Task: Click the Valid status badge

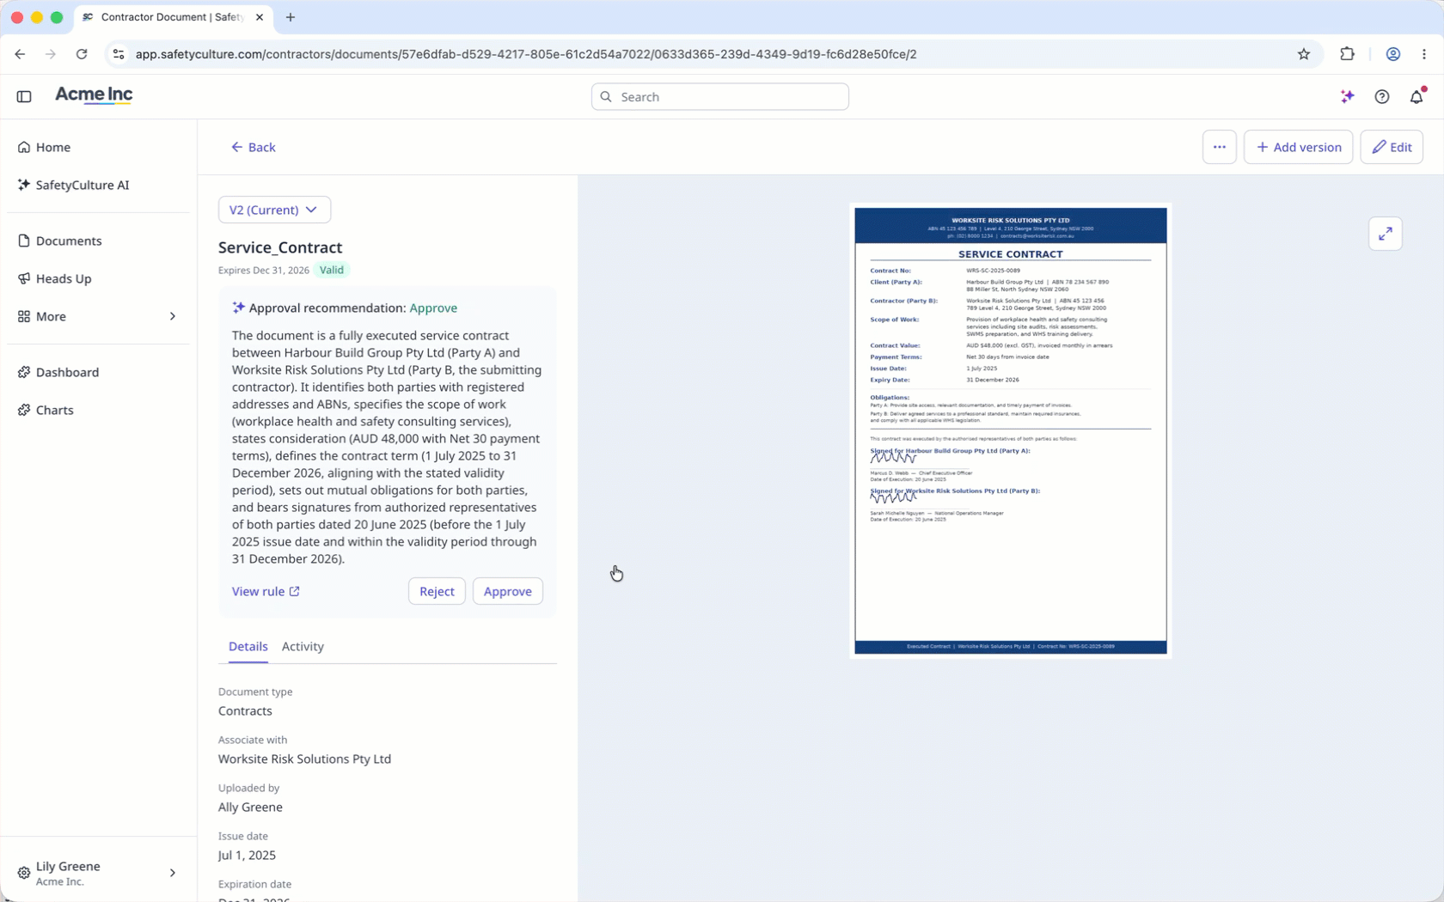Action: tap(332, 270)
